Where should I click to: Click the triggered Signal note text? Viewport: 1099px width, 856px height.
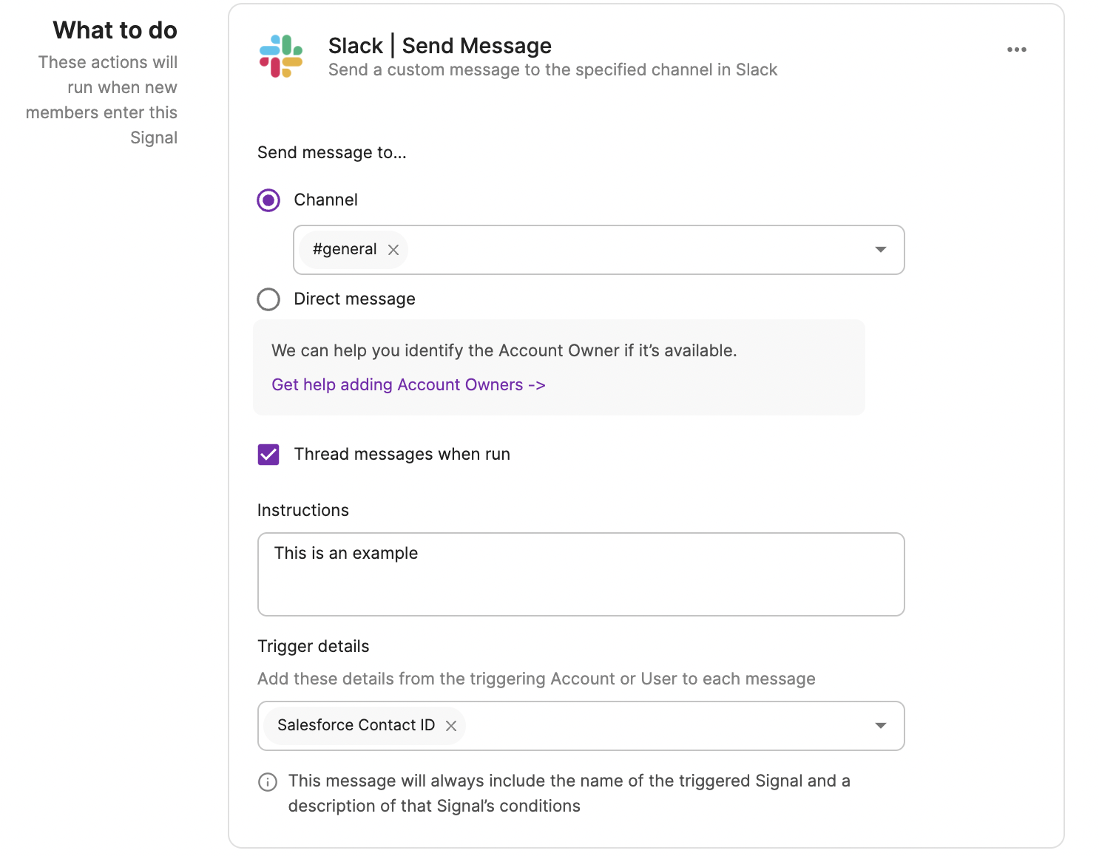coord(569,794)
